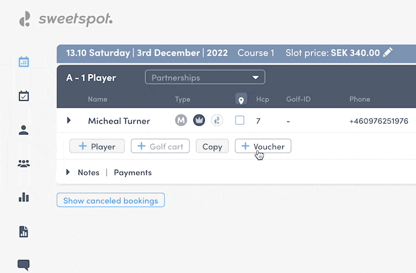Click the Name column header
416x273 pixels.
coord(98,99)
